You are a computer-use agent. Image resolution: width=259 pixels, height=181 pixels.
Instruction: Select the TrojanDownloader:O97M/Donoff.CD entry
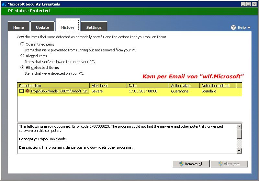tap(59, 91)
